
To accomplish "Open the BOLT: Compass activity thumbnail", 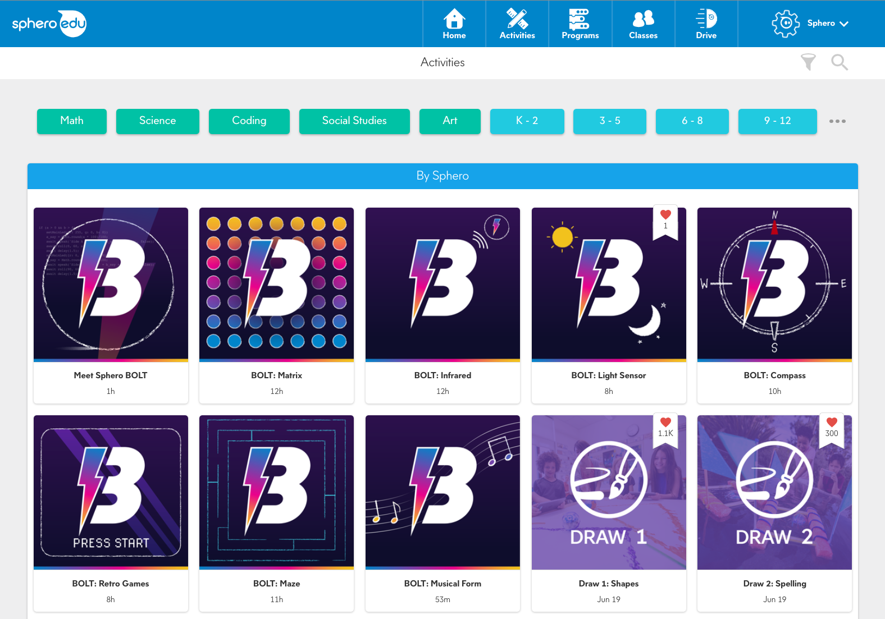I will [x=774, y=285].
